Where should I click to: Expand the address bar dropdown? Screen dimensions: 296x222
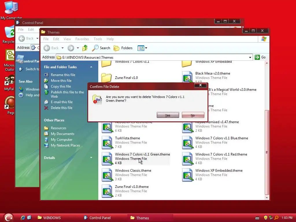click(250, 58)
